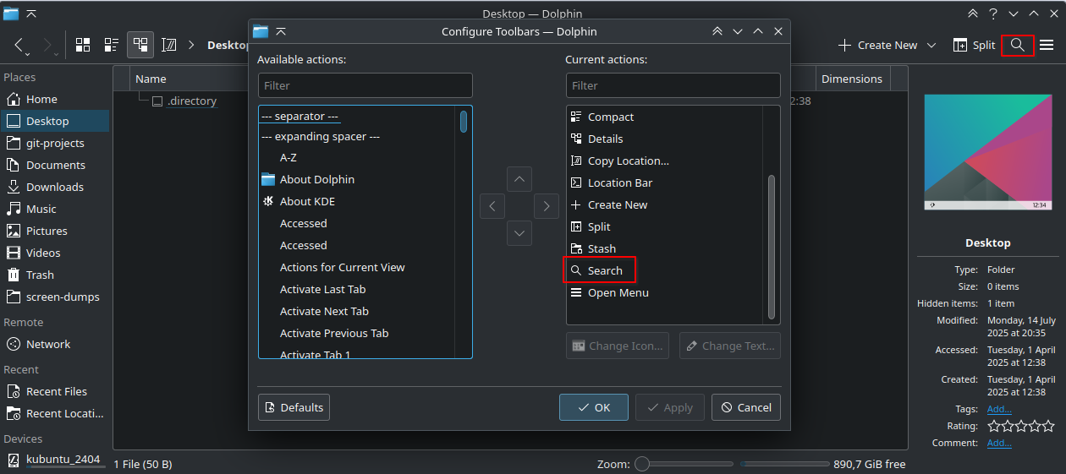
Task: Open Documents in Places panel
Action: tap(55, 165)
